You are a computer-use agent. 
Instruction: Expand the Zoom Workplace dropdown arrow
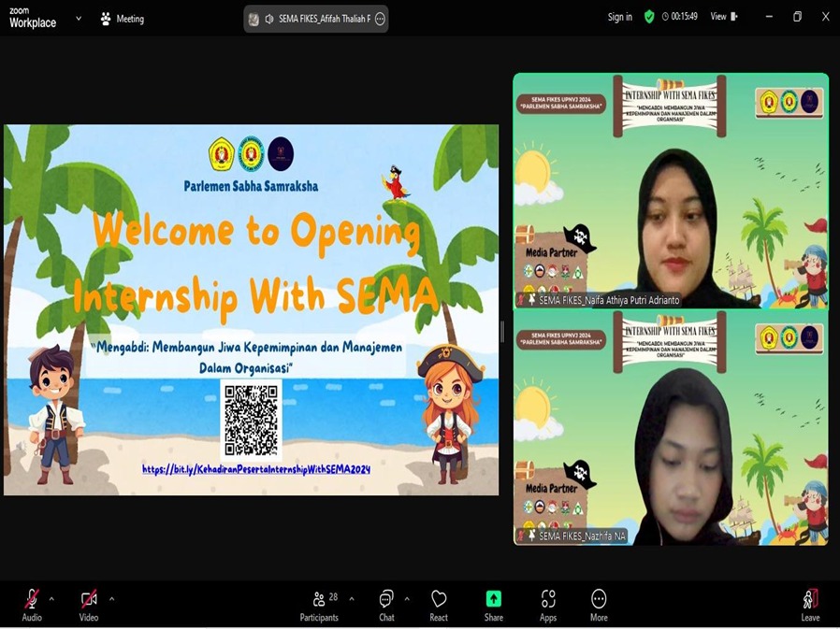(x=78, y=18)
